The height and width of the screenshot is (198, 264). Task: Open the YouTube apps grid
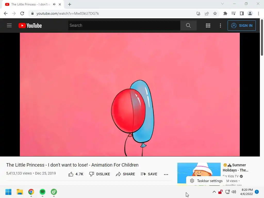click(x=208, y=26)
